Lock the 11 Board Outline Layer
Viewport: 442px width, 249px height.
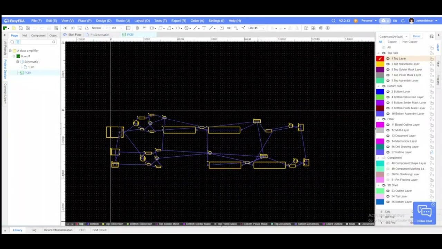(432, 125)
